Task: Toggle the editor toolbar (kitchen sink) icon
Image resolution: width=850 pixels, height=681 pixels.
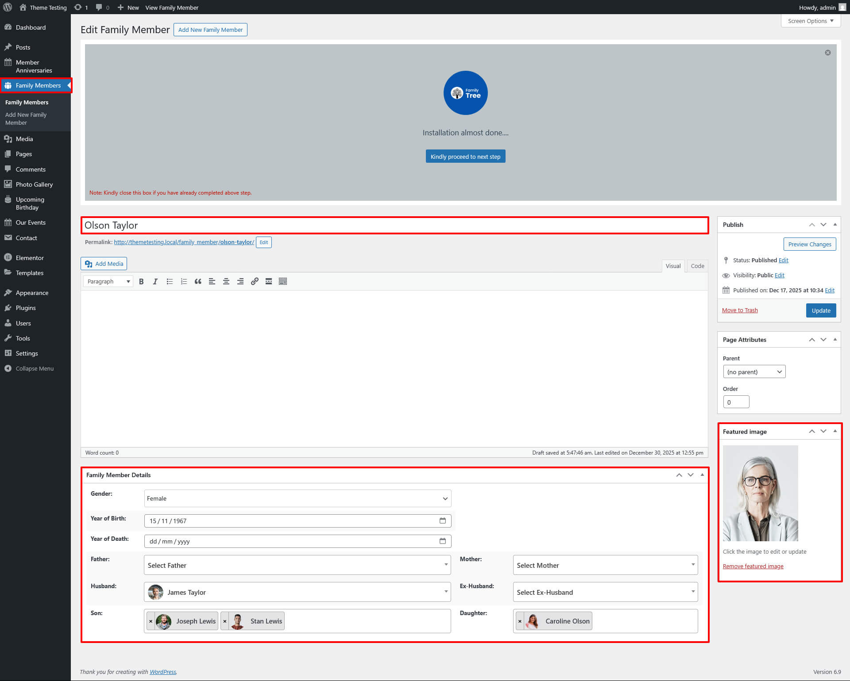Action: (x=283, y=281)
